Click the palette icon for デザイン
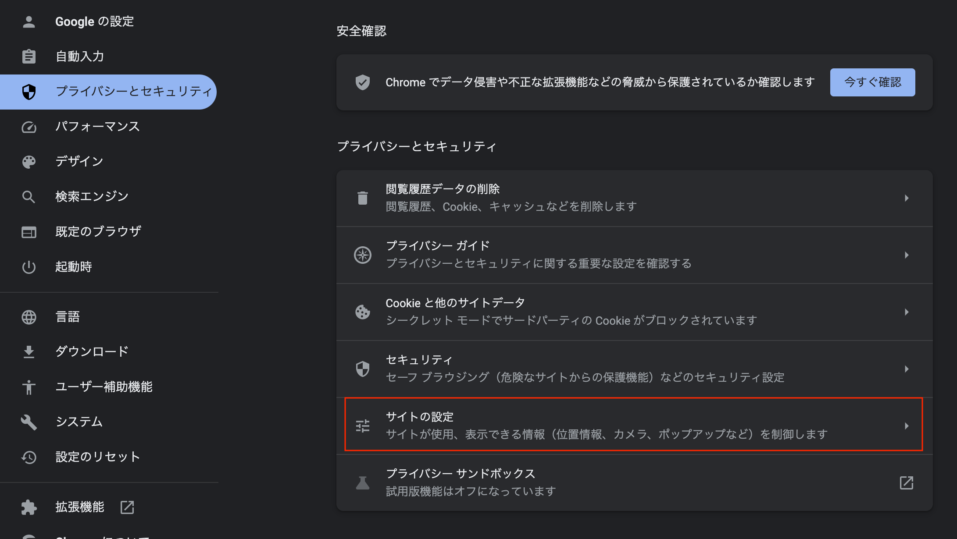The height and width of the screenshot is (539, 957). click(x=29, y=162)
